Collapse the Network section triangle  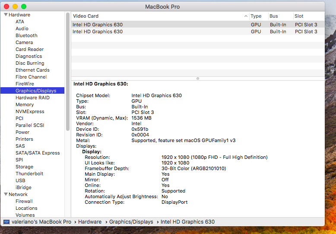click(x=6, y=194)
